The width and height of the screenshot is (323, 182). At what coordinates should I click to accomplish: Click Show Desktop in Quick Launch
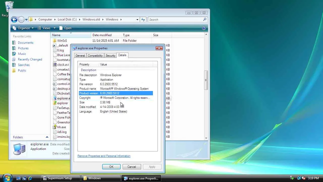click(18, 178)
